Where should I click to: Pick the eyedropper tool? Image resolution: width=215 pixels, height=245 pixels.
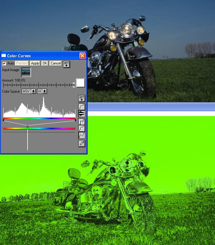pos(82,144)
